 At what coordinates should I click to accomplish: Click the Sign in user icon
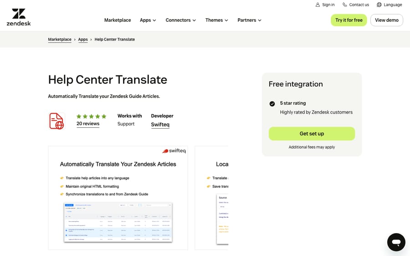[318, 5]
